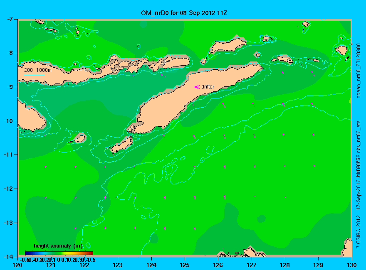Click the magenta drifter marker arrow
This screenshot has height=270, width=366.
[x=197, y=87]
